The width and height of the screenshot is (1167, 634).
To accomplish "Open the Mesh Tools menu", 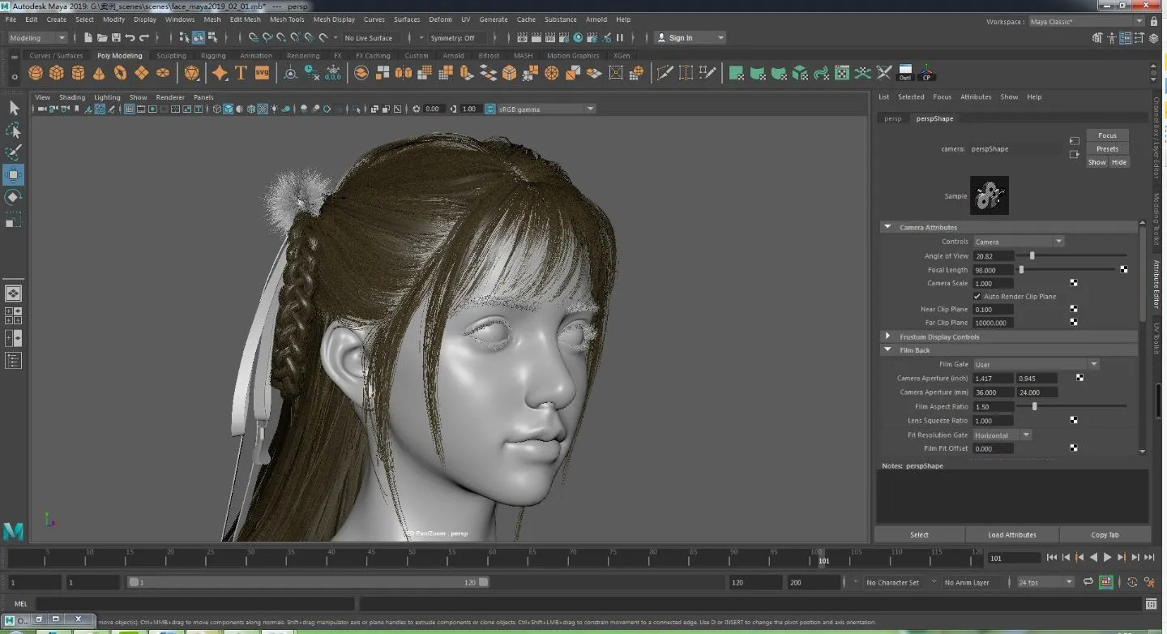I will click(x=287, y=19).
